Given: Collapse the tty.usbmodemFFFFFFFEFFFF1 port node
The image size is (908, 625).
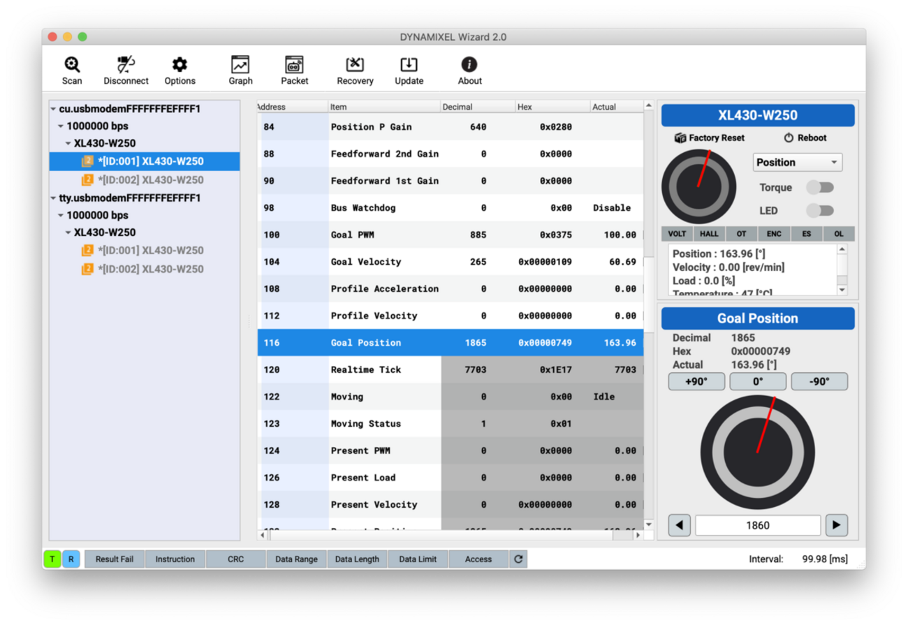Looking at the screenshot, I should tap(54, 198).
